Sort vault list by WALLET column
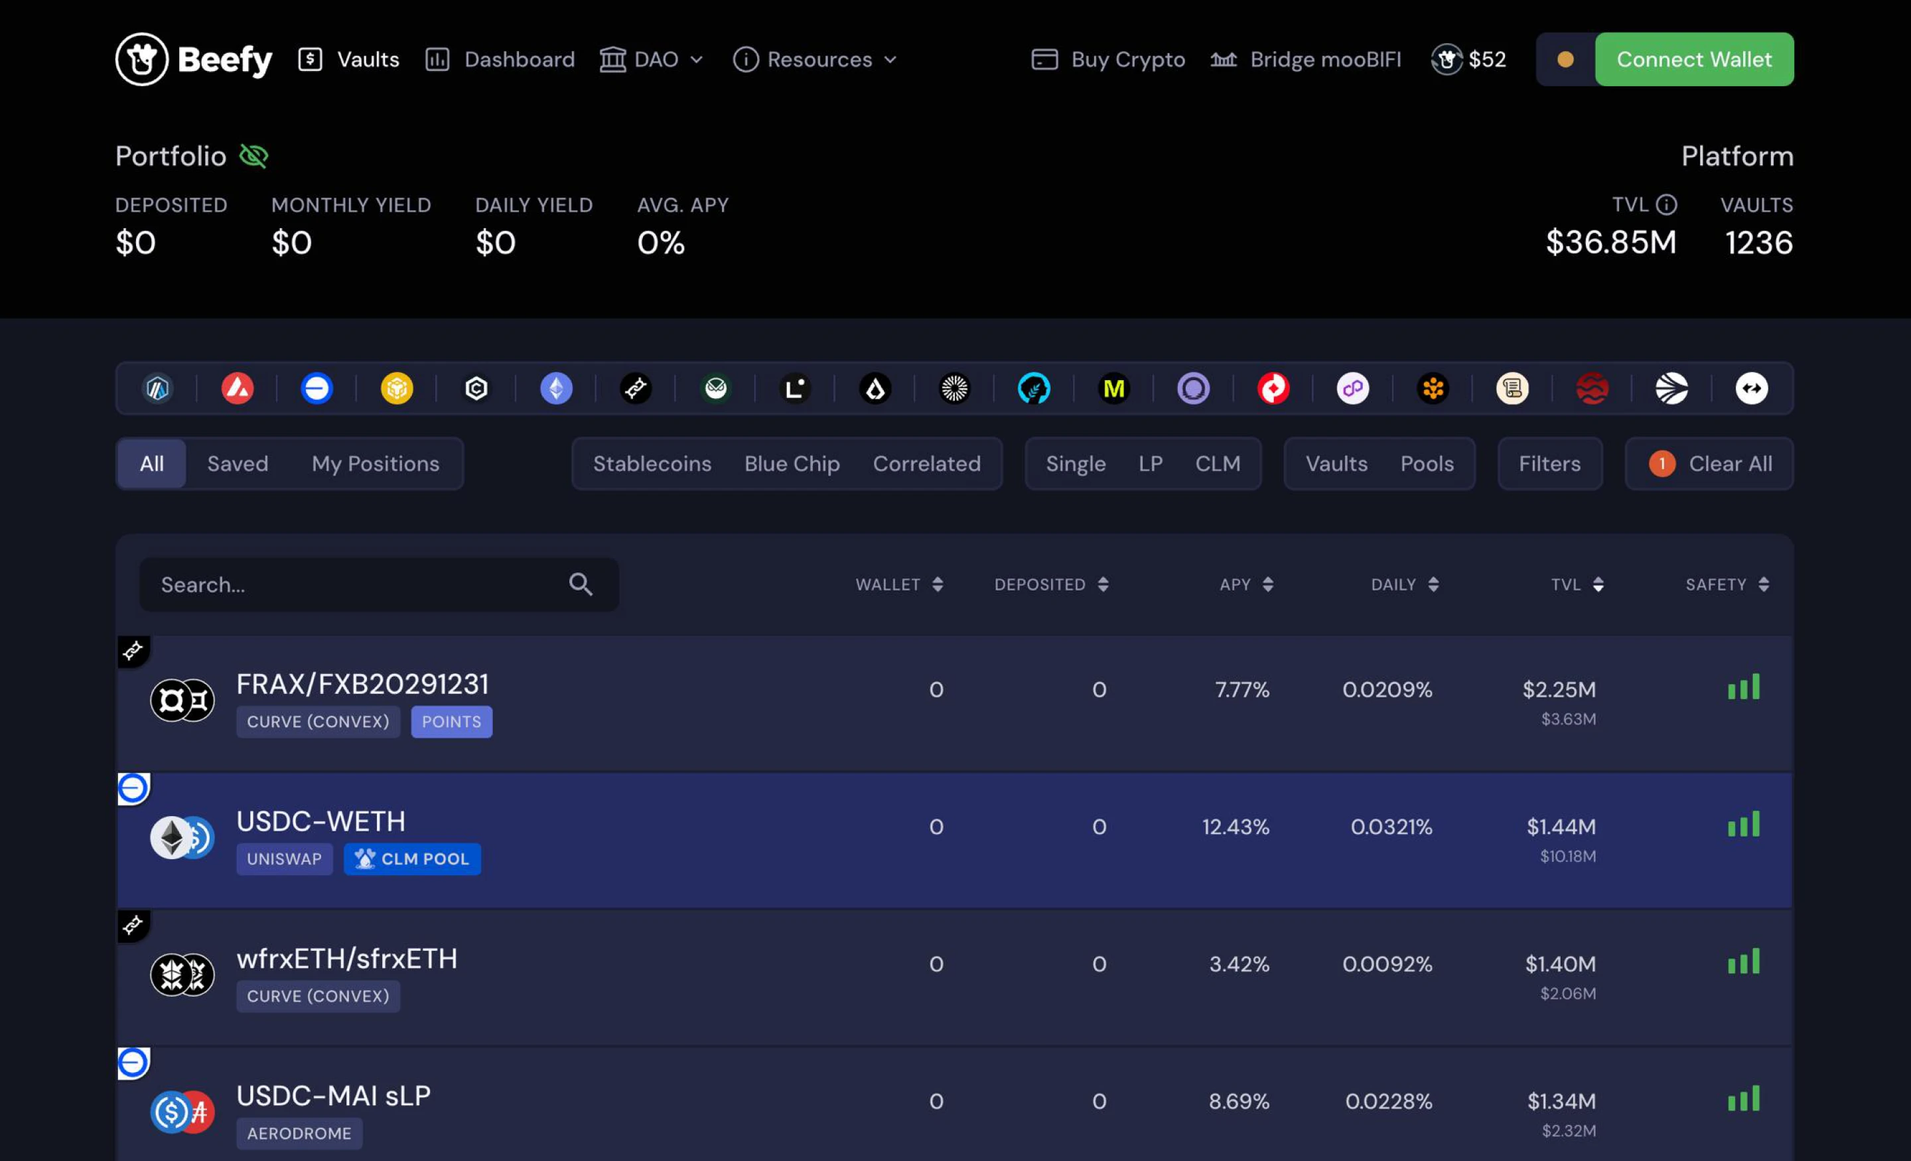The width and height of the screenshot is (1911, 1161). [899, 584]
